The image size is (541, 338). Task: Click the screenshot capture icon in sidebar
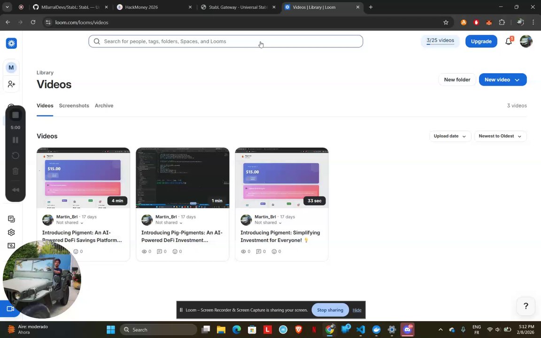[11, 246]
